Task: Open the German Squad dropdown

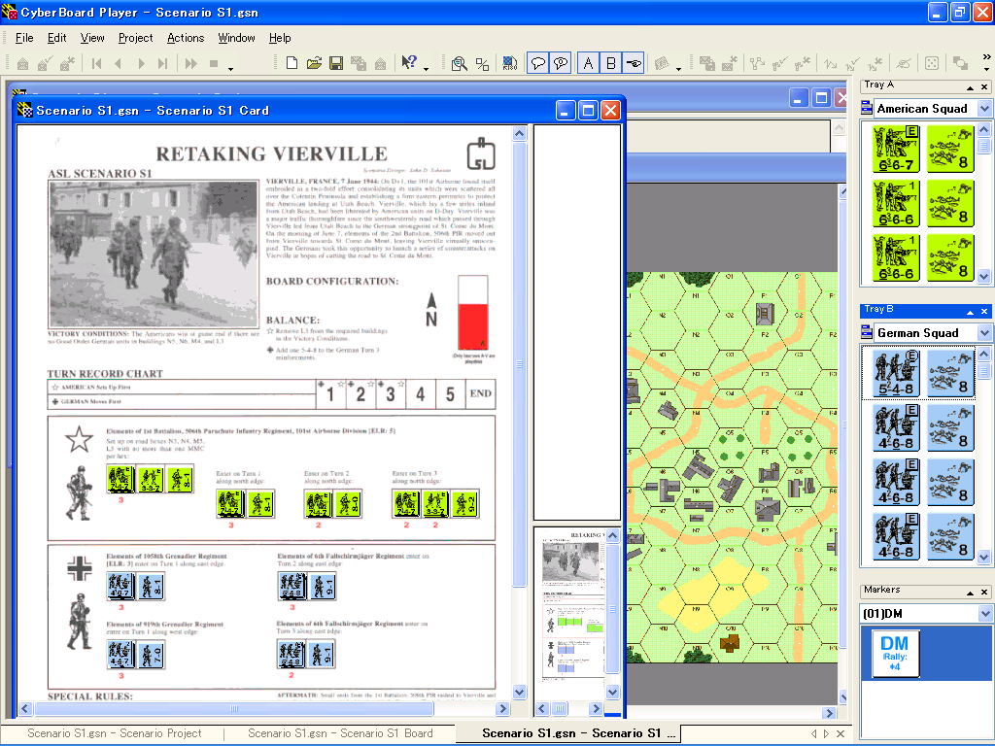Action: click(x=984, y=332)
